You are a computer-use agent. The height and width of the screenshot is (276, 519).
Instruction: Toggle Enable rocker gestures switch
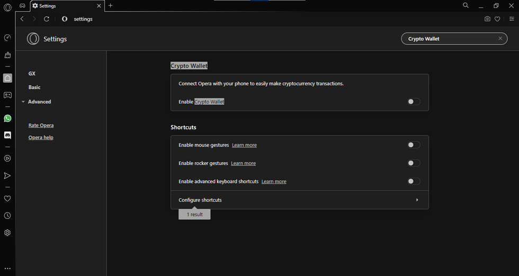(x=414, y=163)
